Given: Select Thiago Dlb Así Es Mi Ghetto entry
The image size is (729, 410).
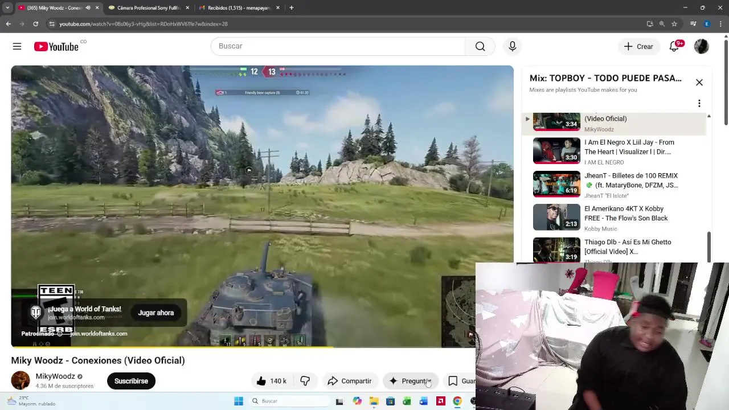Looking at the screenshot, I should click(x=614, y=250).
